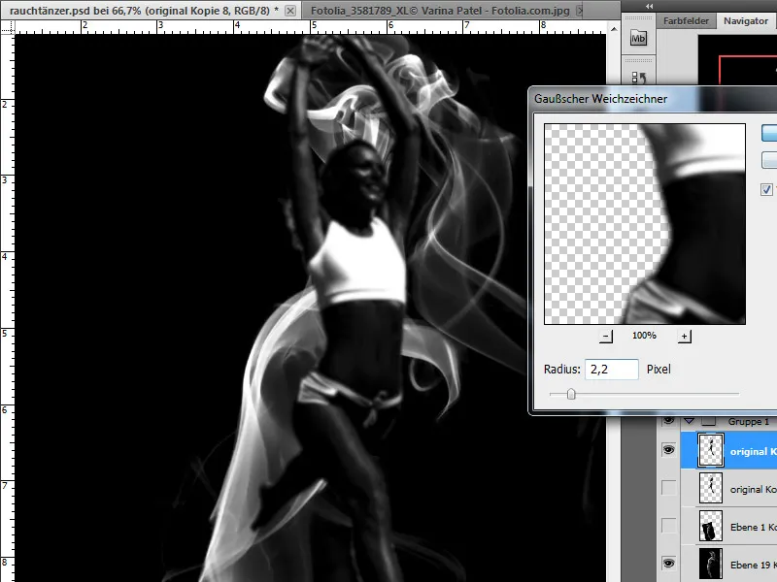This screenshot has height=582, width=777.
Task: Show the hidden original Ko layer
Action: click(x=668, y=489)
